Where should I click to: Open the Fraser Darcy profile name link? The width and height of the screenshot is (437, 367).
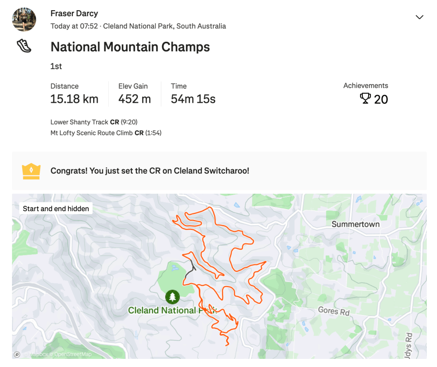tap(74, 14)
